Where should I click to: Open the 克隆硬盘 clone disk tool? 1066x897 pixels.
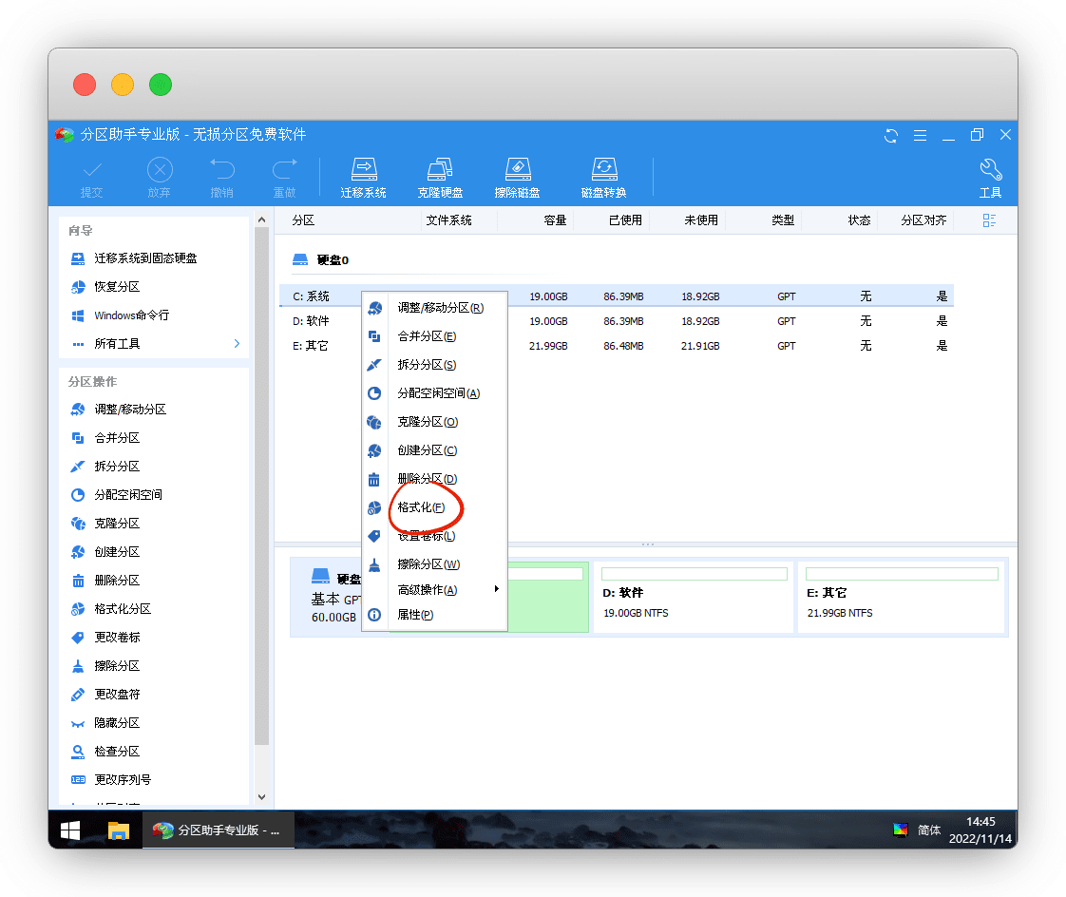coord(440,178)
